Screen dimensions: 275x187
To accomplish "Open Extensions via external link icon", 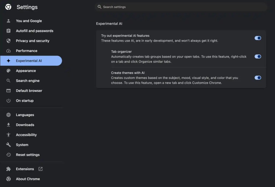I will [41, 169].
